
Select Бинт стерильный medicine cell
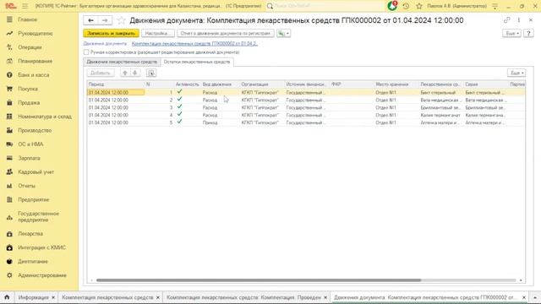pos(441,92)
